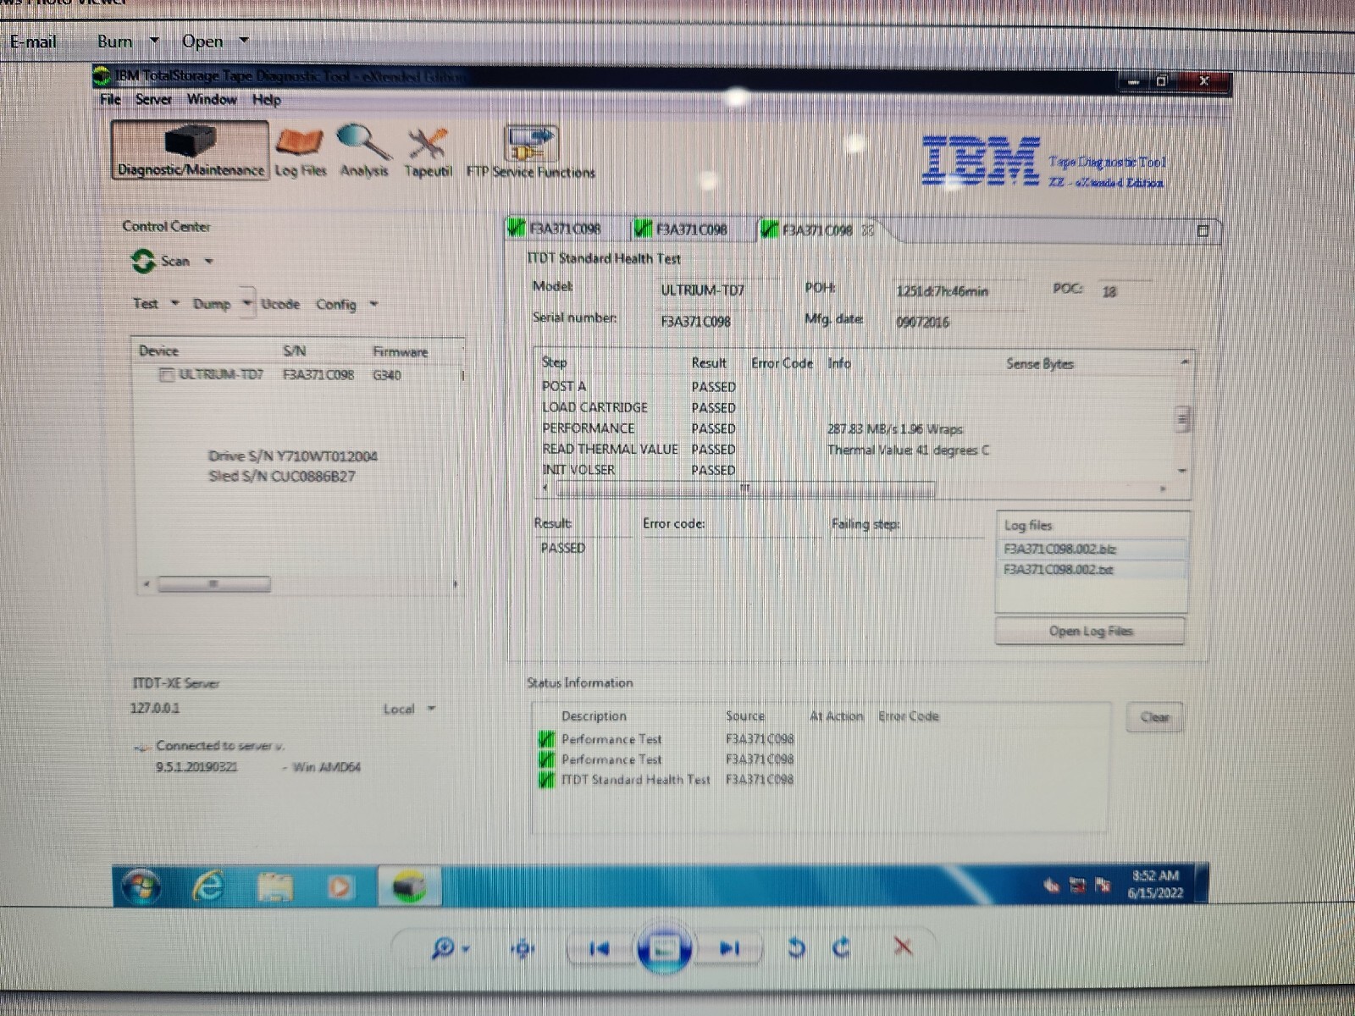Click the Firmware column header
The height and width of the screenshot is (1016, 1355).
pyautogui.click(x=400, y=351)
